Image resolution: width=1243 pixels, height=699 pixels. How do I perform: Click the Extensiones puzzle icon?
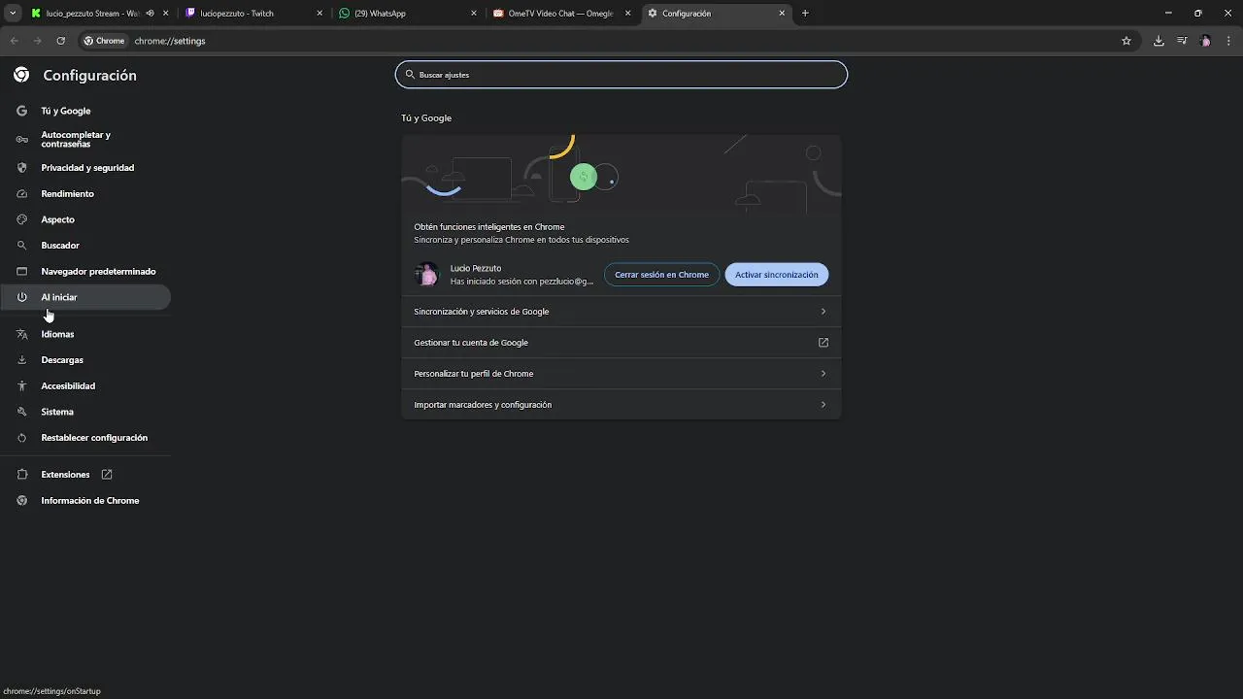[21, 475]
